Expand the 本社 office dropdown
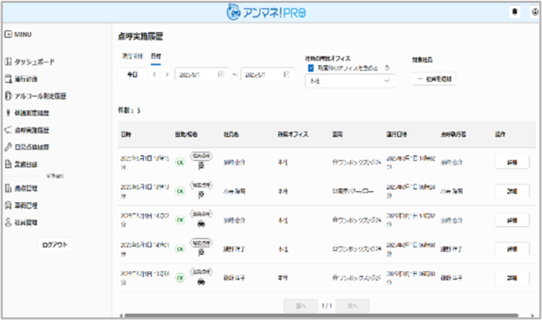This screenshot has width=542, height=320. click(x=349, y=81)
